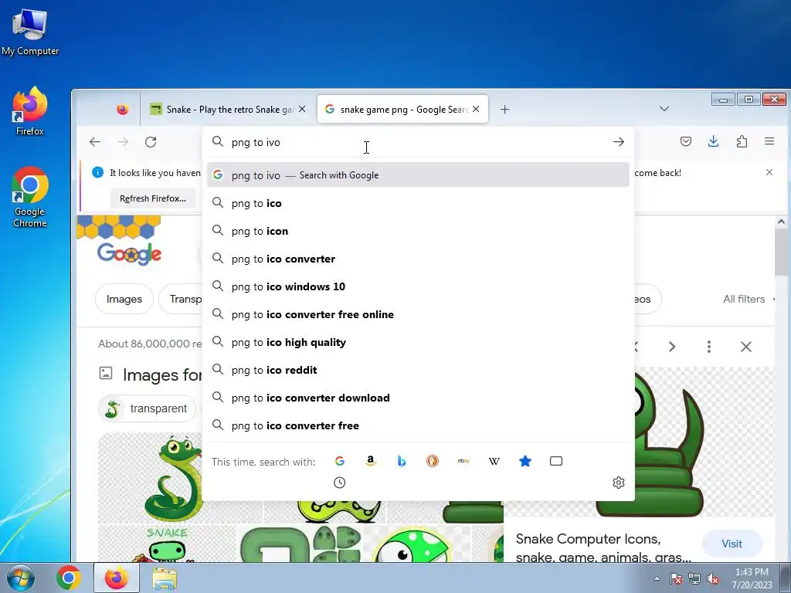The height and width of the screenshot is (593, 791).
Task: Search bookmarks with star icon
Action: coord(525,461)
